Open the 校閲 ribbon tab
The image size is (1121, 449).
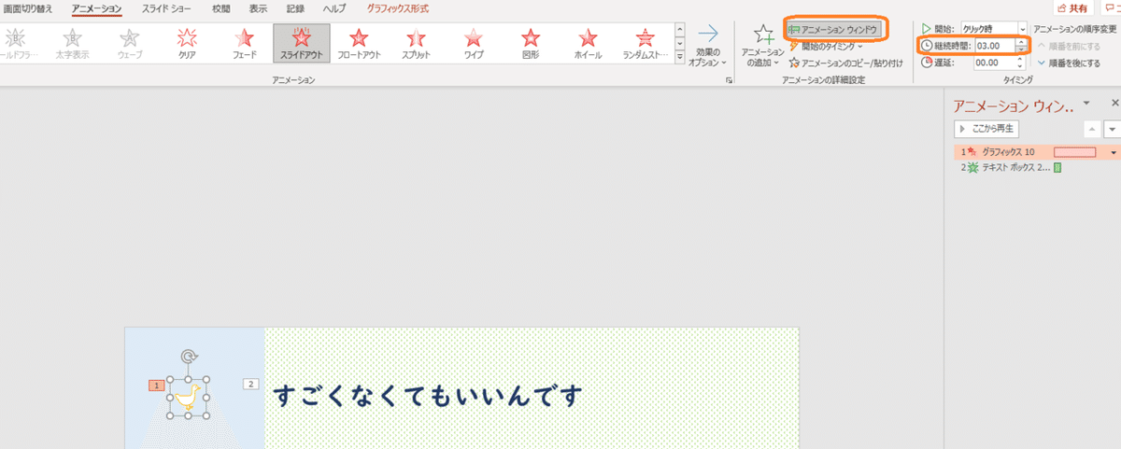pyautogui.click(x=220, y=8)
